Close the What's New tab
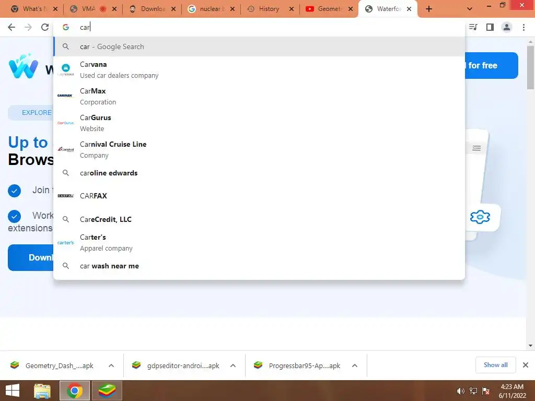Viewport: 535px width, 401px height. tap(55, 9)
